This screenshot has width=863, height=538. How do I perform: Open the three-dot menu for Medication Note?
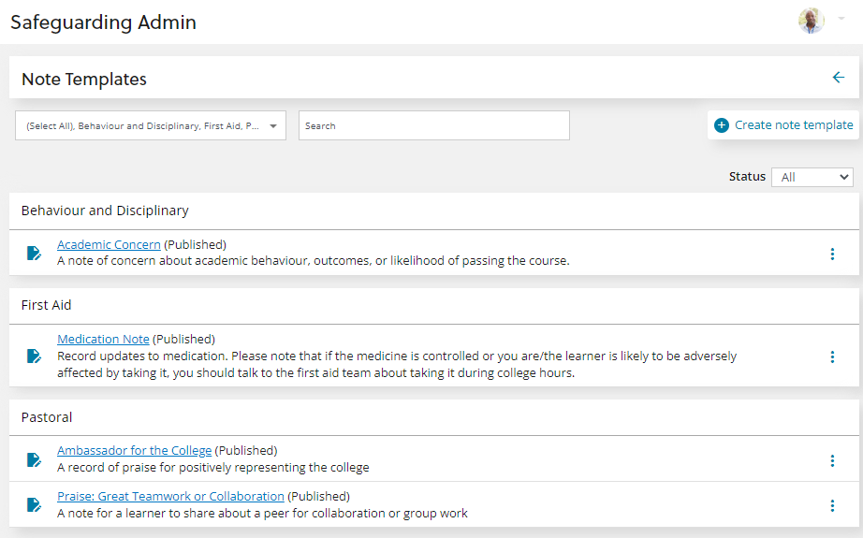832,356
